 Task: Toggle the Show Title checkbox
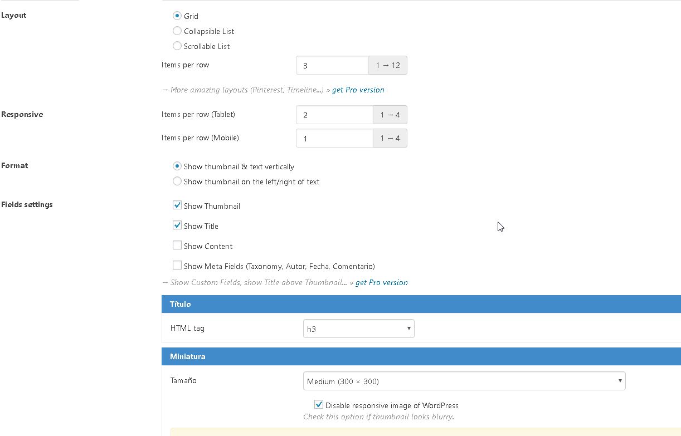pos(177,226)
